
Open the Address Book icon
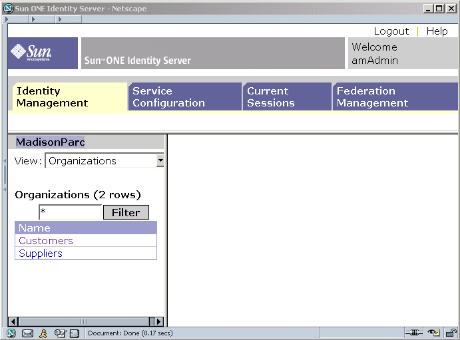(75, 333)
